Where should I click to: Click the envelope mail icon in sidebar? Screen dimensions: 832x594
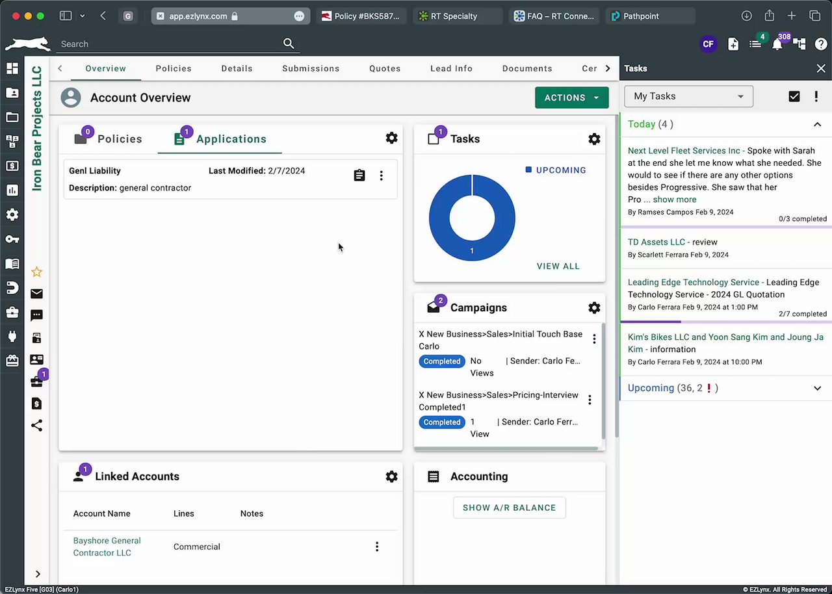36,294
